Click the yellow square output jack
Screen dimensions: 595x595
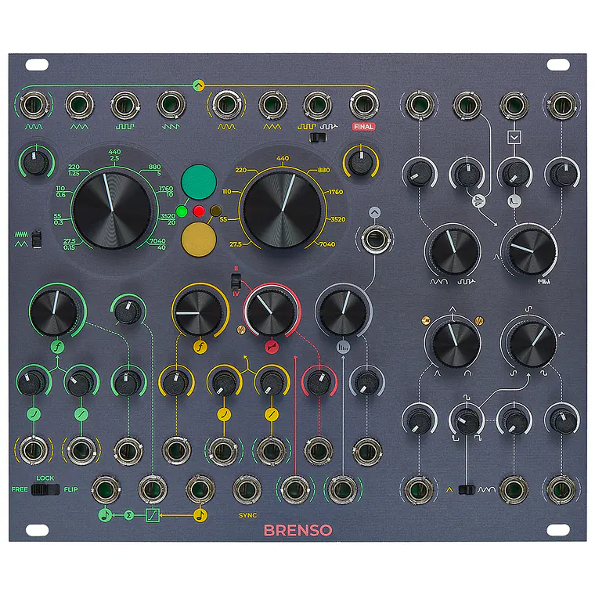tap(317, 105)
